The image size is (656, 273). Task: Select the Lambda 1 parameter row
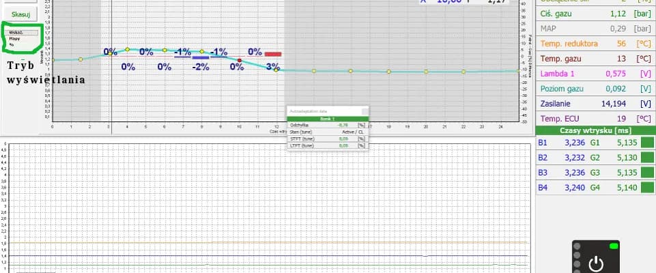(595, 74)
